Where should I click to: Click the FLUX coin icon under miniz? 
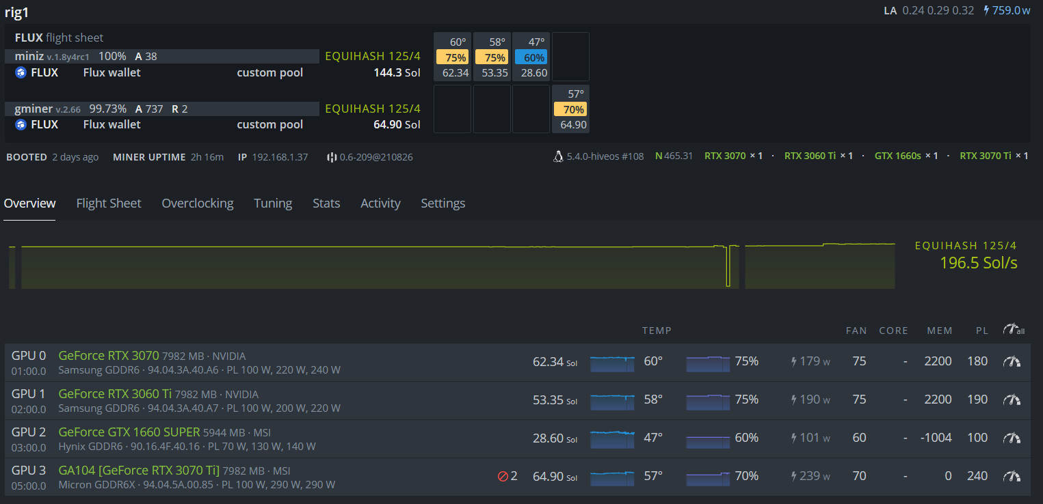[21, 72]
